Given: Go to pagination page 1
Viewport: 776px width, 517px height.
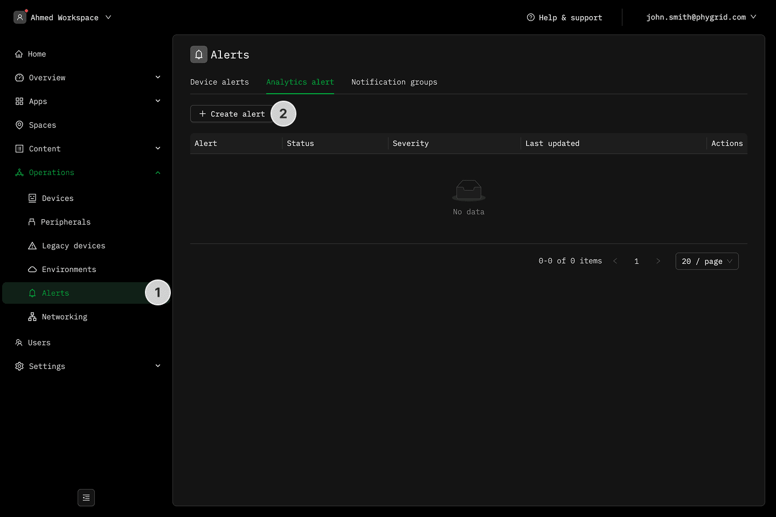Looking at the screenshot, I should [x=636, y=261].
